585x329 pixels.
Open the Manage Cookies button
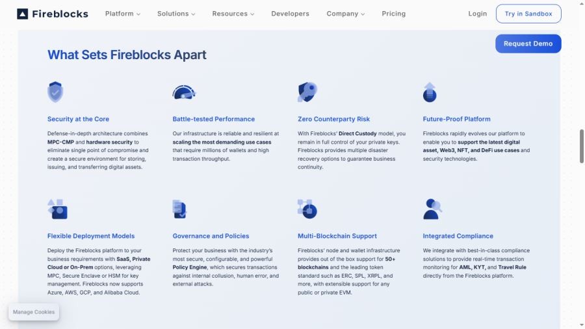point(34,312)
